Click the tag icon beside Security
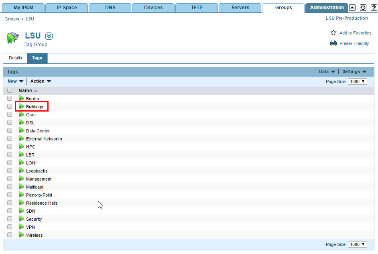 (21, 219)
